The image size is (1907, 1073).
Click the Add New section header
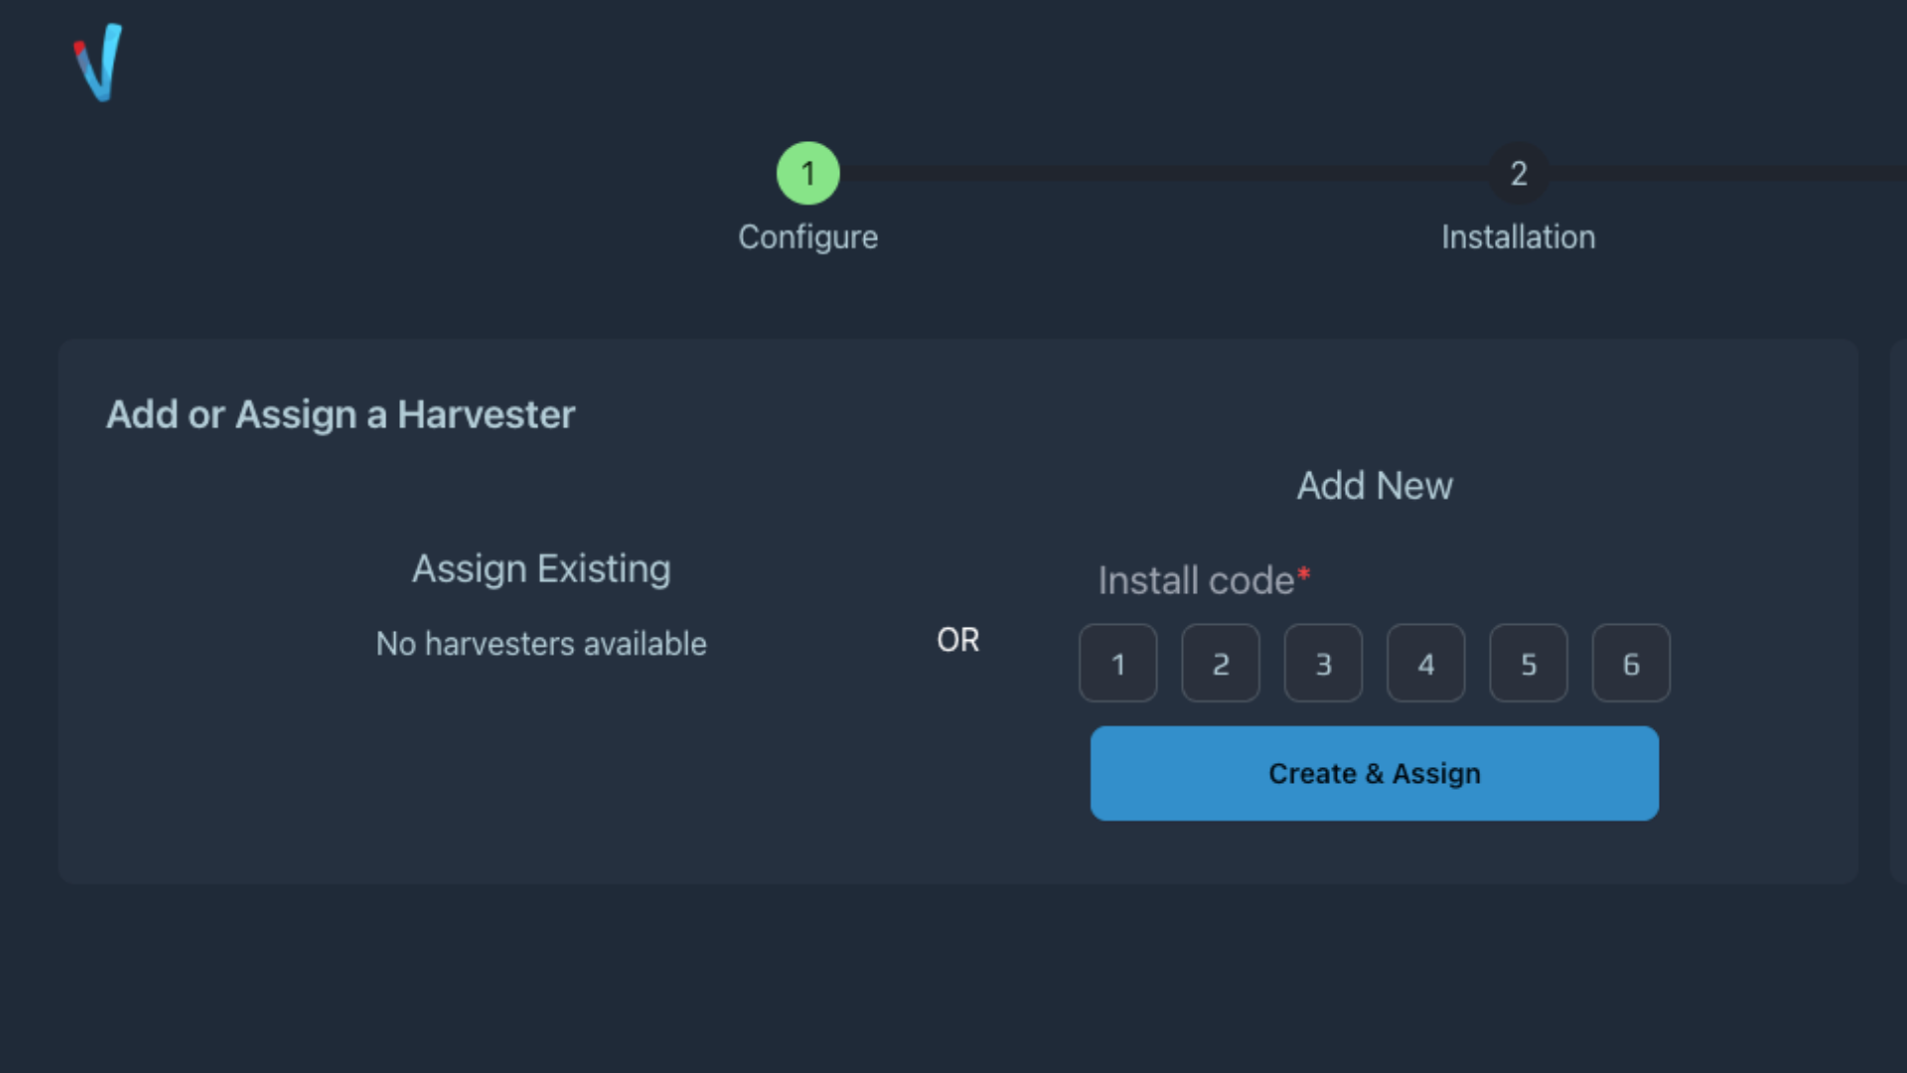tap(1374, 485)
